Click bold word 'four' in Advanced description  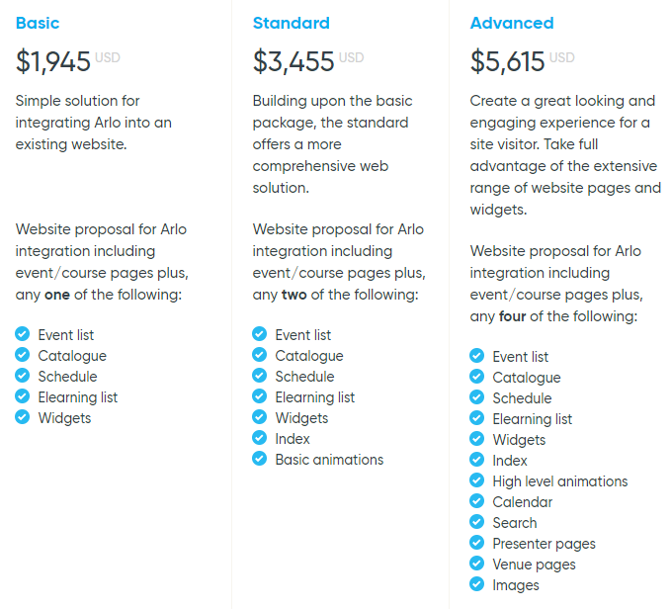coord(512,316)
